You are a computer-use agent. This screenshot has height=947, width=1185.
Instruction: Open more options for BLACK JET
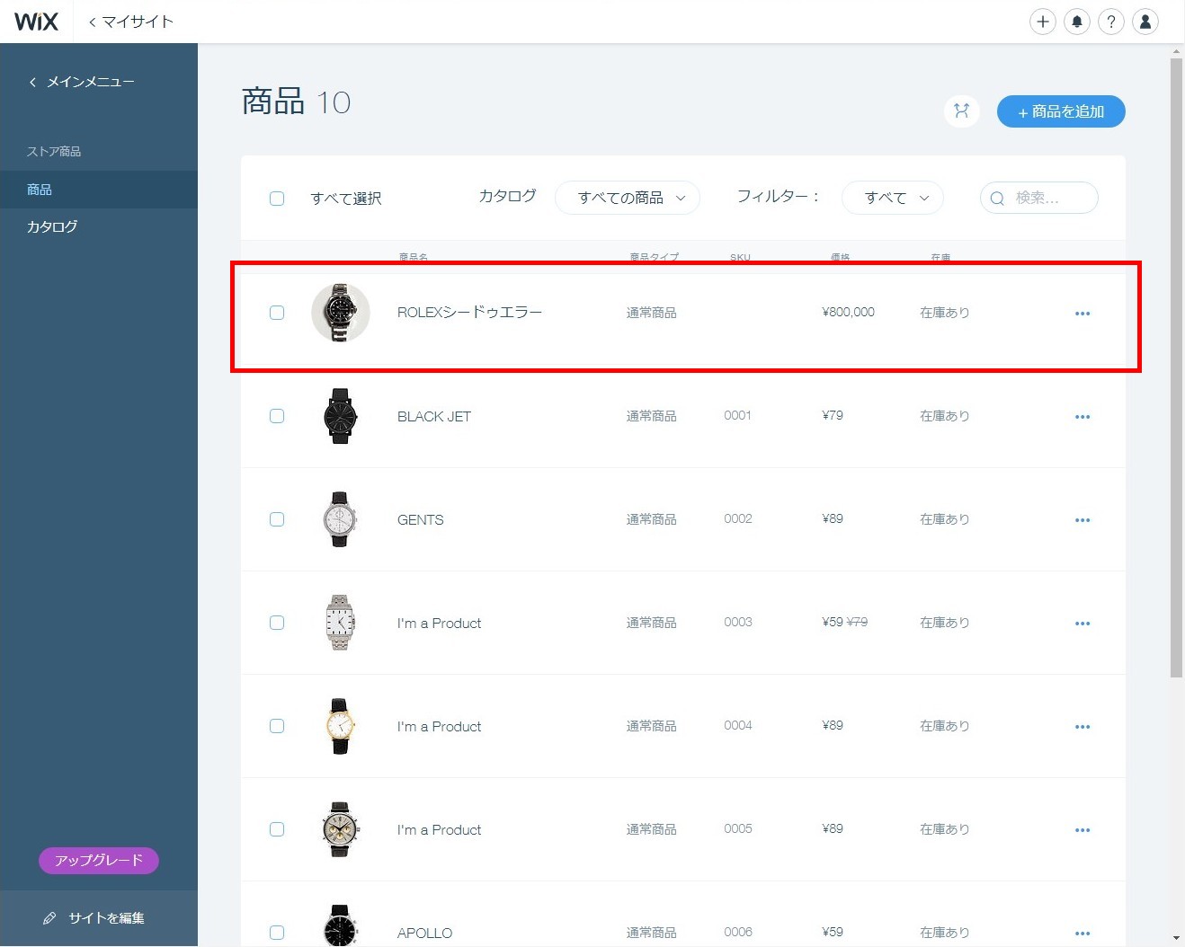click(1083, 417)
